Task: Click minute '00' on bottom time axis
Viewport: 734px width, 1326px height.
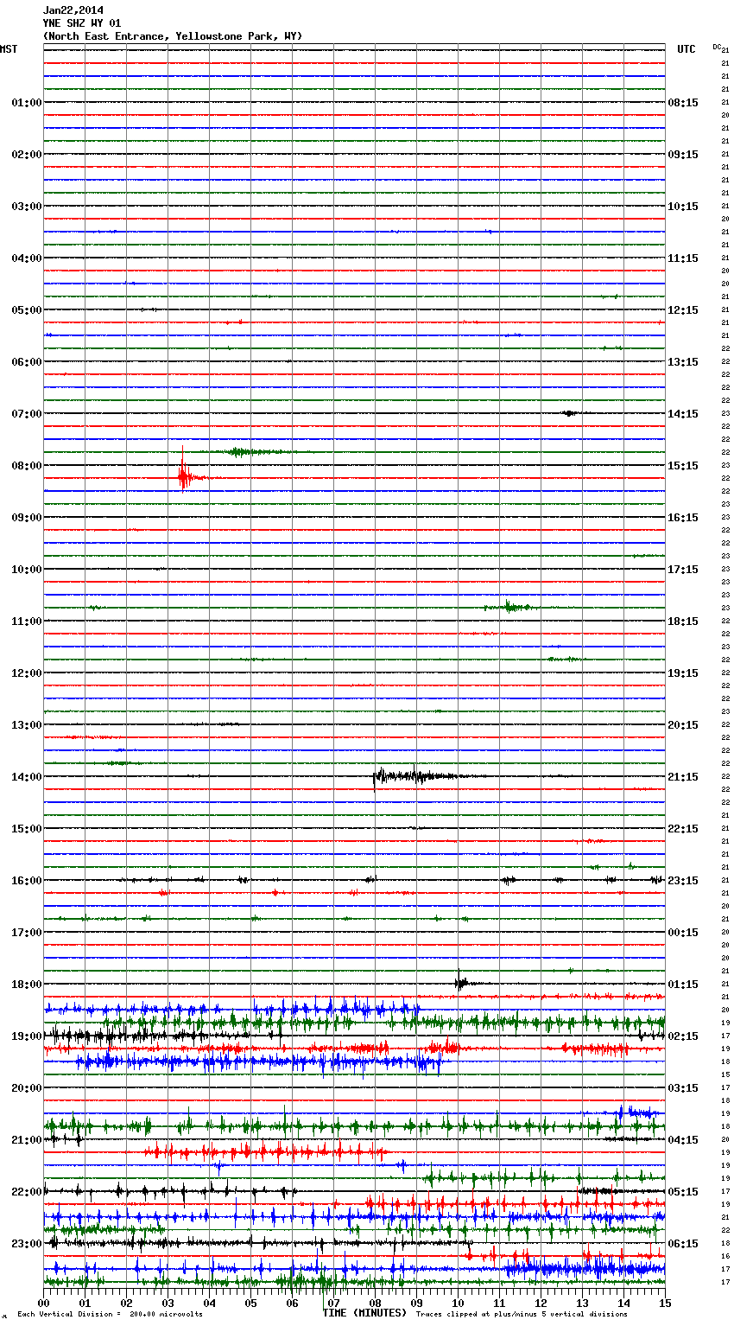Action: click(x=44, y=1303)
